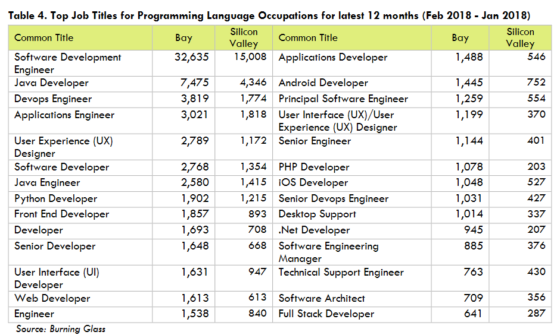
Task: Click the value 1,144
Action: coord(469,141)
